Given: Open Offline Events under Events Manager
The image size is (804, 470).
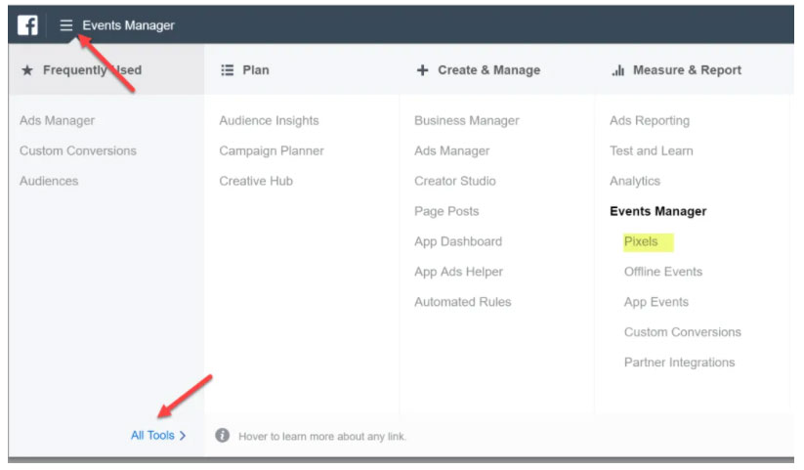Looking at the screenshot, I should pyautogui.click(x=662, y=272).
